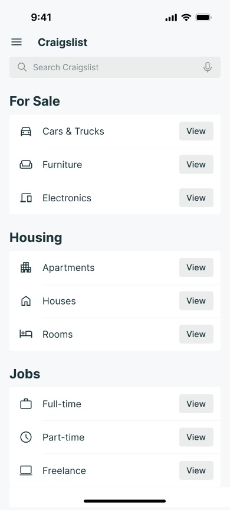This screenshot has height=510, width=230.
Task: Click the sofa icon beside Furniture
Action: point(26,165)
